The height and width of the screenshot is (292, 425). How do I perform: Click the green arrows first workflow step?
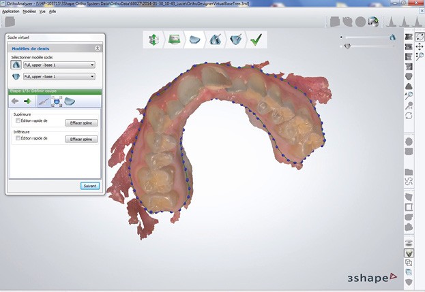(153, 40)
